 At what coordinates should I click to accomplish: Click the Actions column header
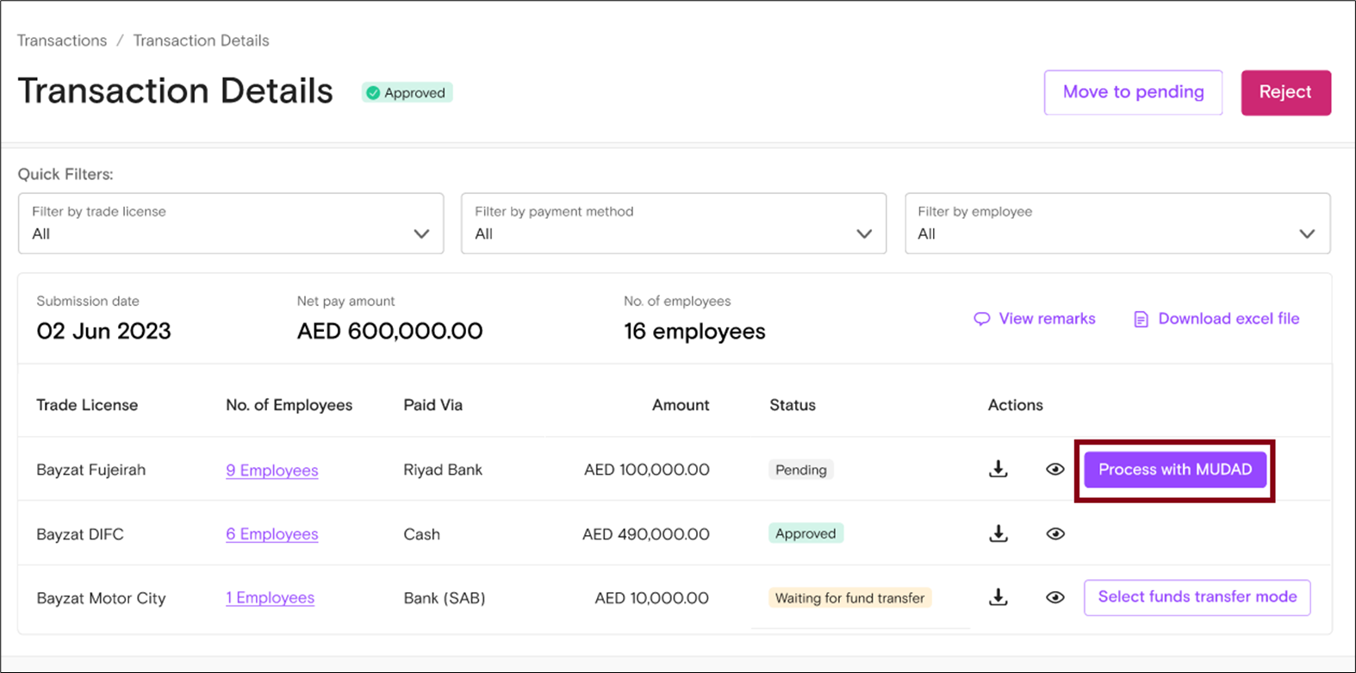[1015, 405]
